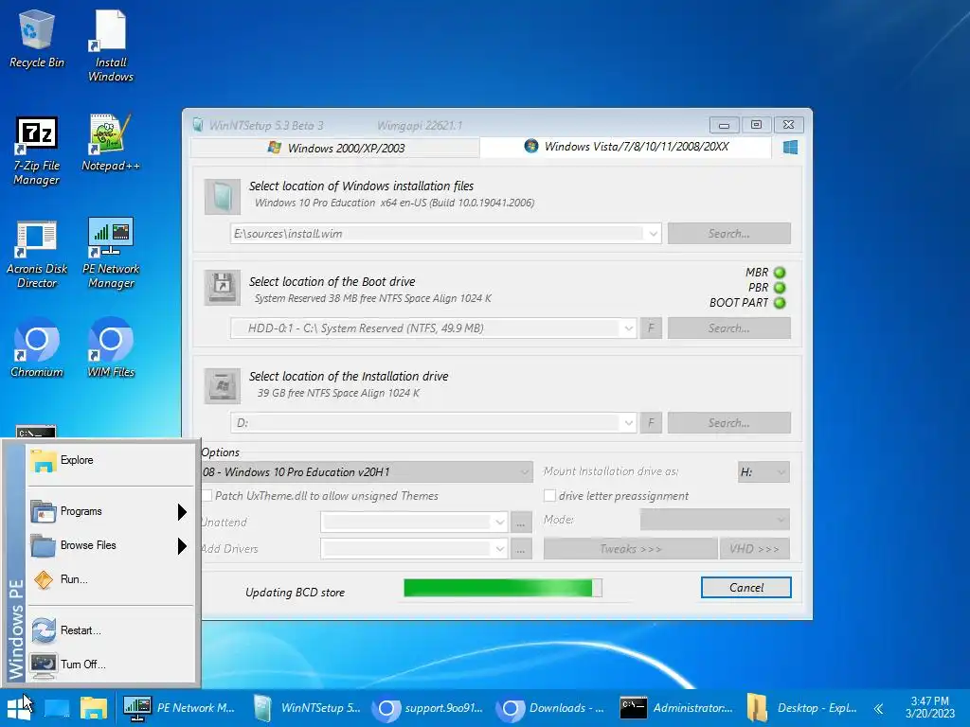
Task: Click the Wimgapi 22621.1 title text
Action: 420,126
